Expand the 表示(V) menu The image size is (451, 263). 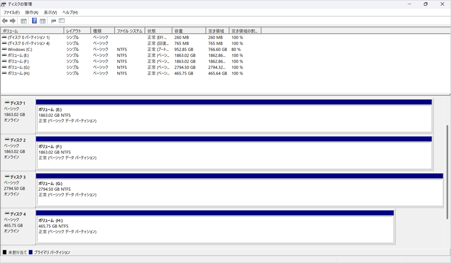pos(50,12)
